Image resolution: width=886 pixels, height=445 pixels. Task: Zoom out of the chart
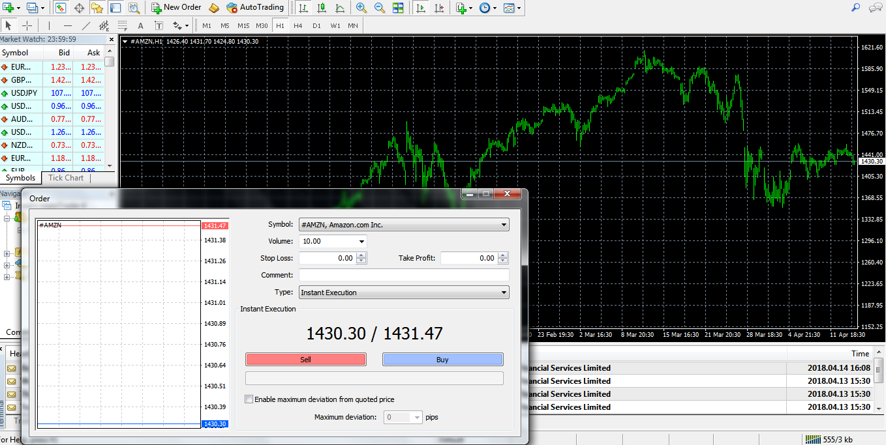tap(380, 8)
